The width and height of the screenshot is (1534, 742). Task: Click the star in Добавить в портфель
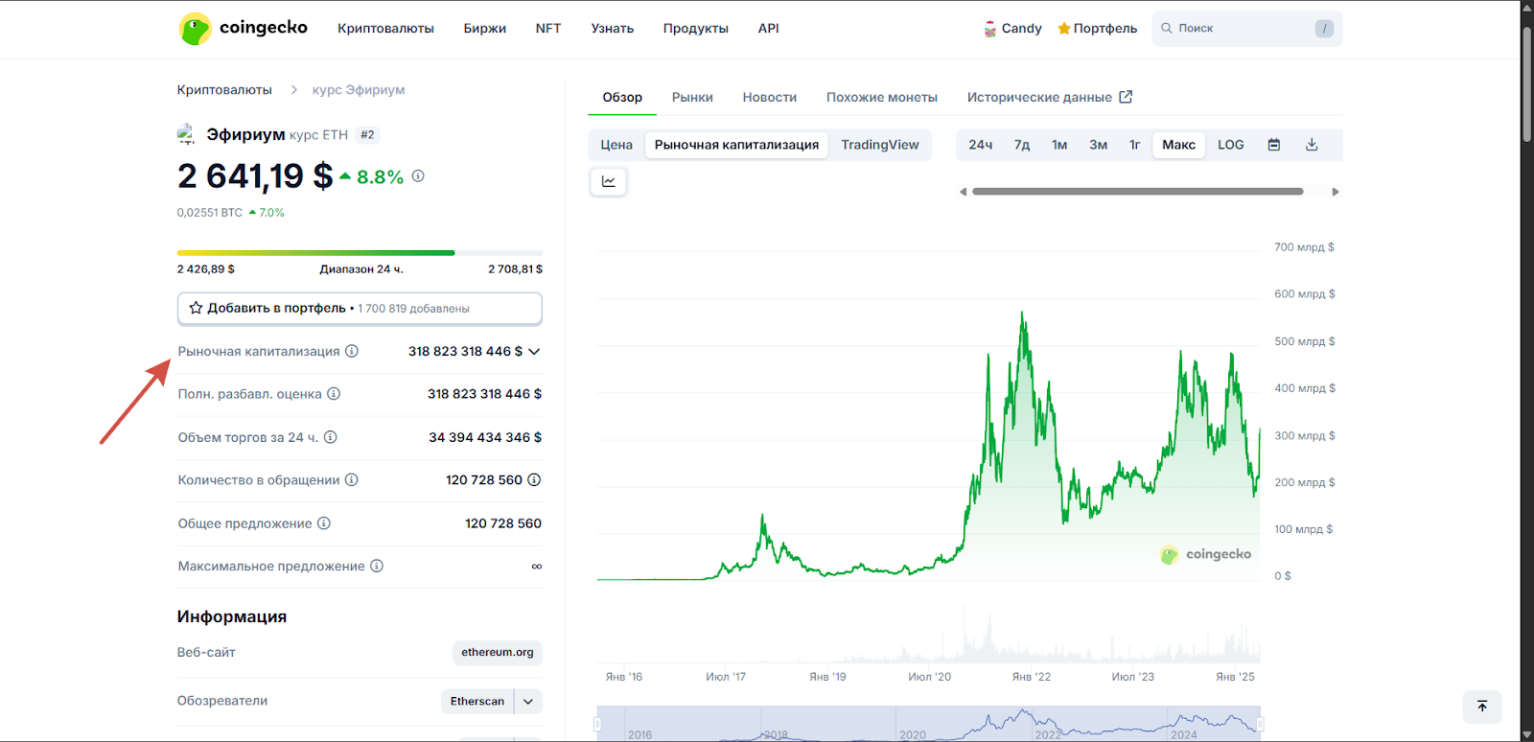tap(196, 308)
